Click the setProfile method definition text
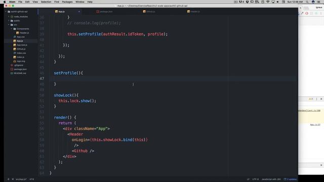This screenshot has width=324, height=182. pos(68,73)
